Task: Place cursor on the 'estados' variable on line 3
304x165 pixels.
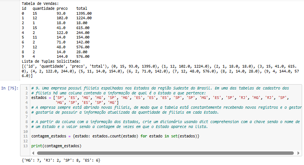Action: pos(39,98)
